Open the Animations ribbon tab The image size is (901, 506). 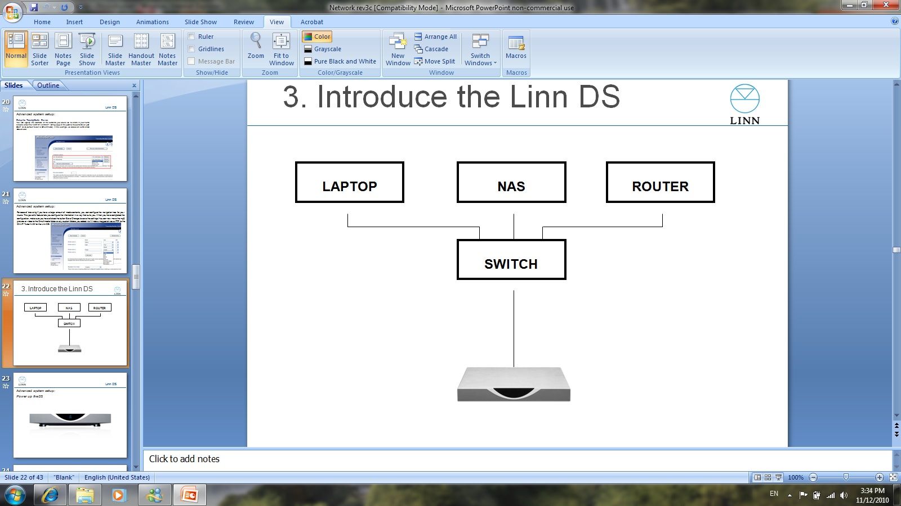click(153, 22)
